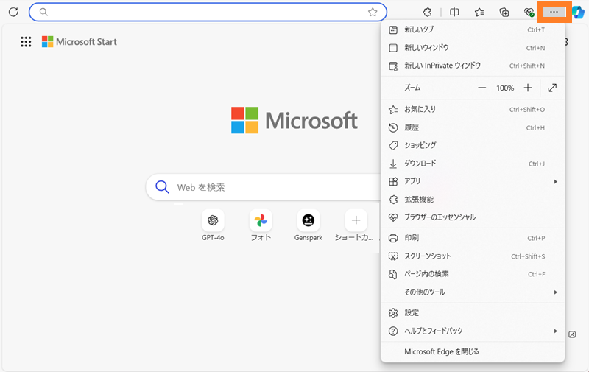Click the 100% zoom level value

point(505,88)
